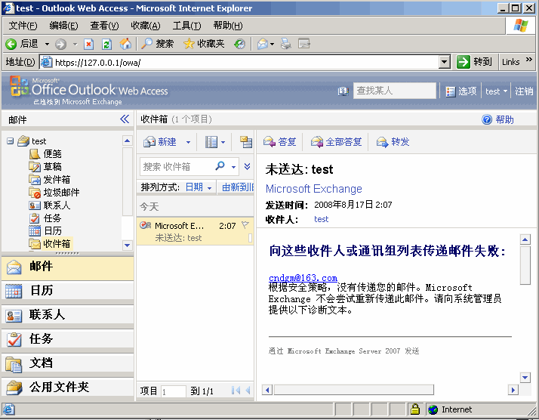This screenshot has width=539, height=420.
Task: Toggle the flag on the Microsoft Exchange message
Action: (245, 225)
